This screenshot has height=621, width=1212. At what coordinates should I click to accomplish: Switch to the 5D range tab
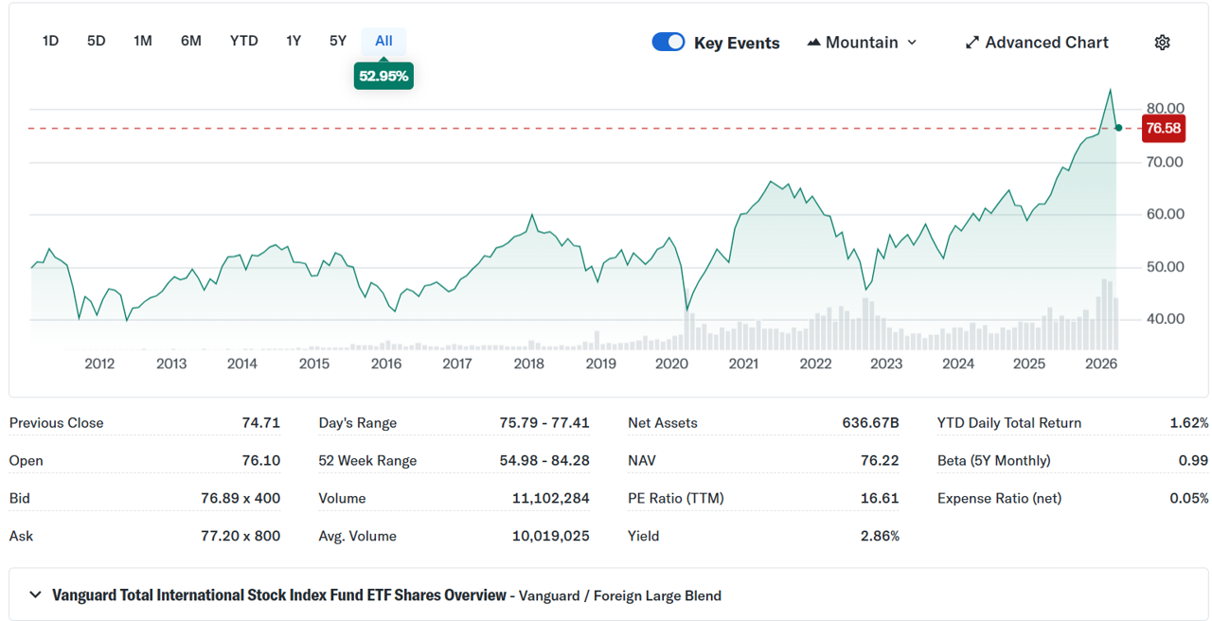[x=97, y=41]
